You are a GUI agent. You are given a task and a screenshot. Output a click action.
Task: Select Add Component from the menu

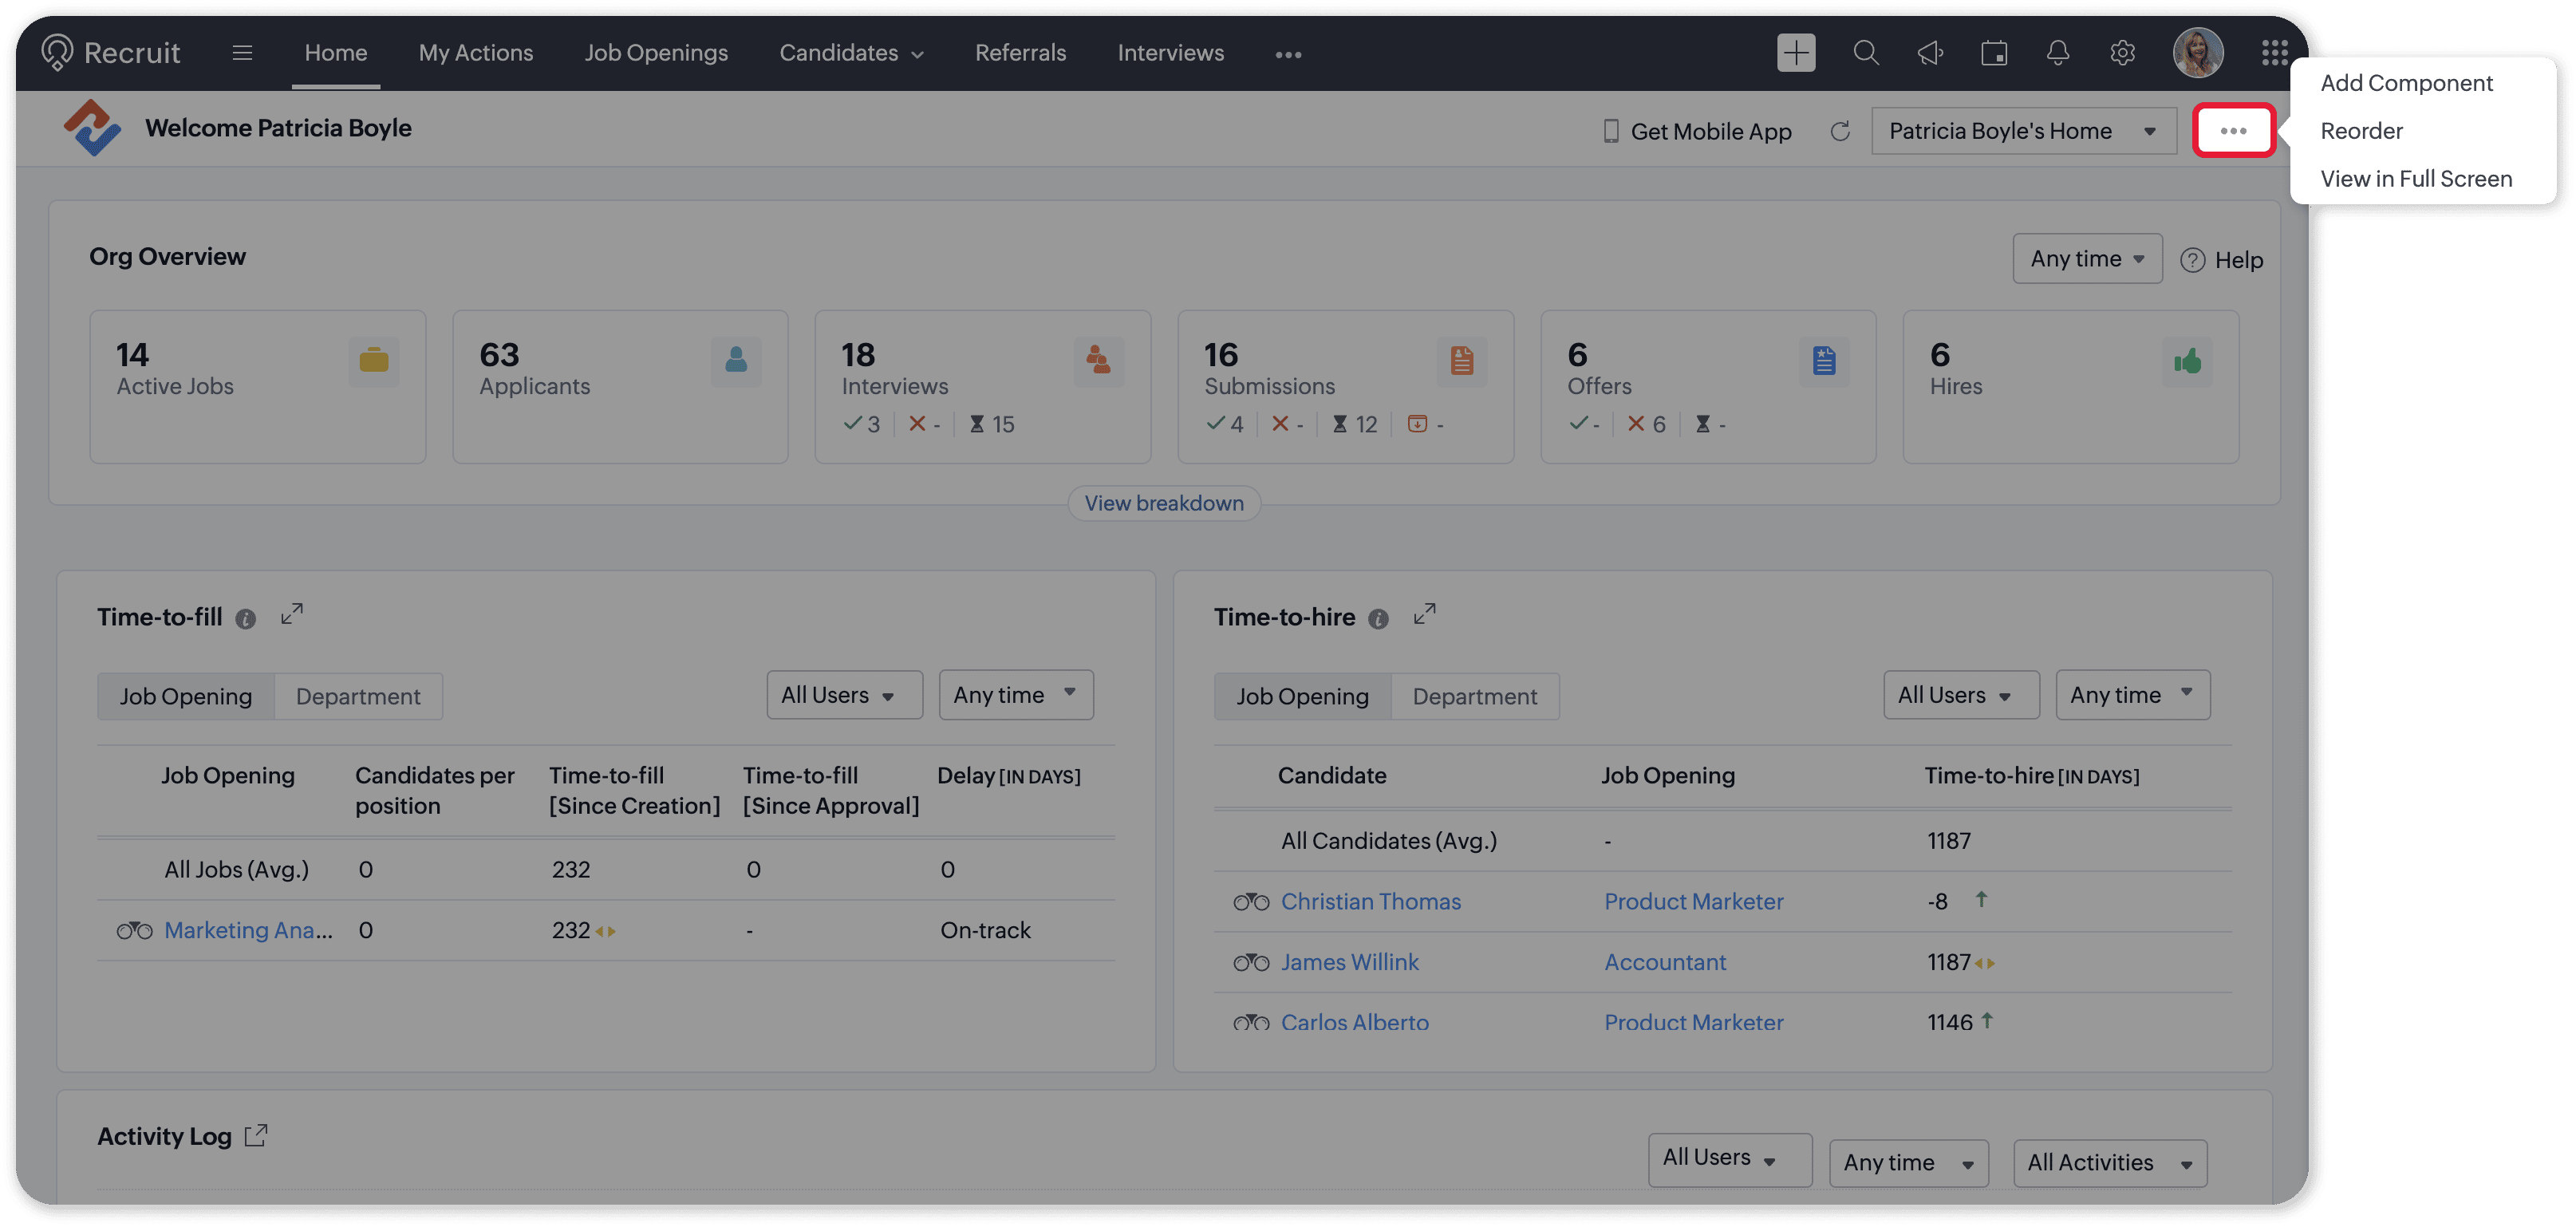coord(2406,83)
